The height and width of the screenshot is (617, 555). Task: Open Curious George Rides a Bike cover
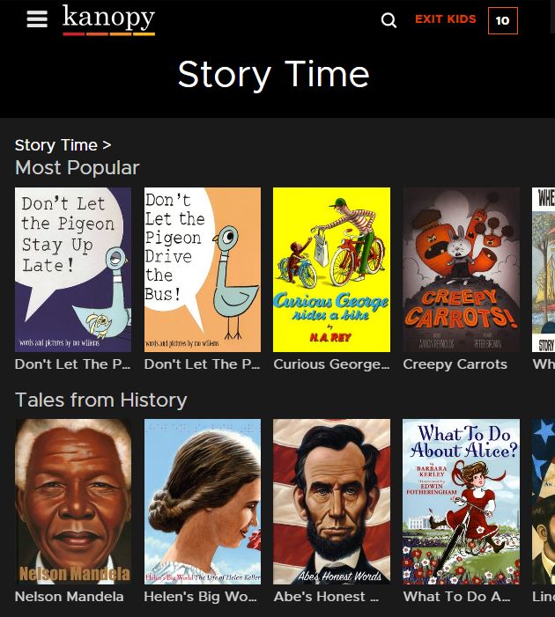(x=331, y=269)
